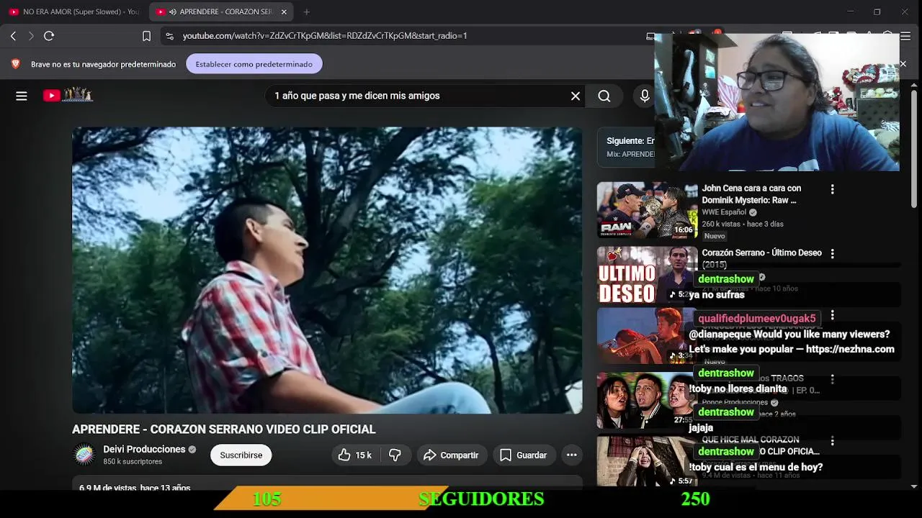Click the magnifier search button
This screenshot has height=518, width=922.
[x=604, y=96]
